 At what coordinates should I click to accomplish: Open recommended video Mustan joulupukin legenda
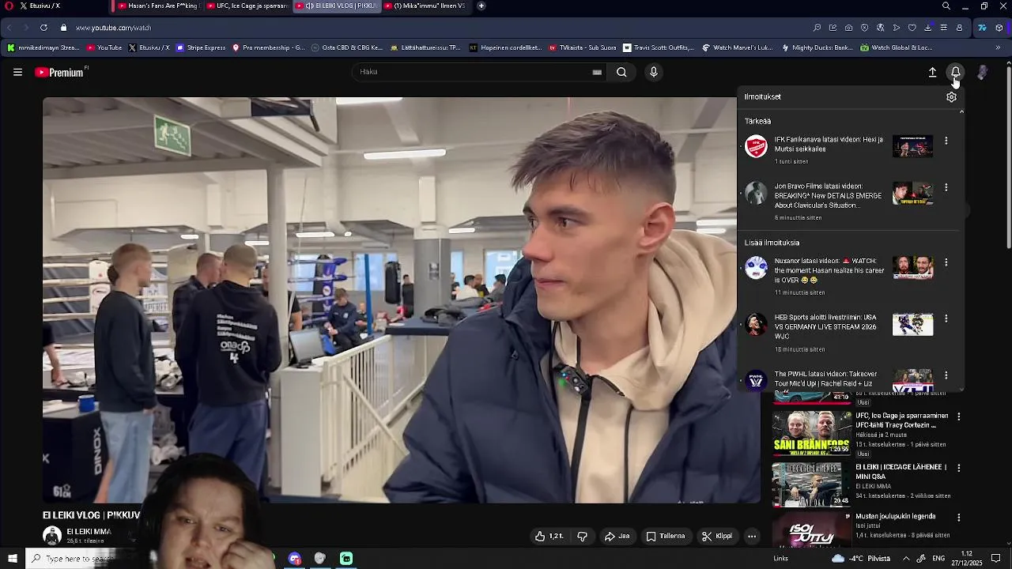point(895,516)
